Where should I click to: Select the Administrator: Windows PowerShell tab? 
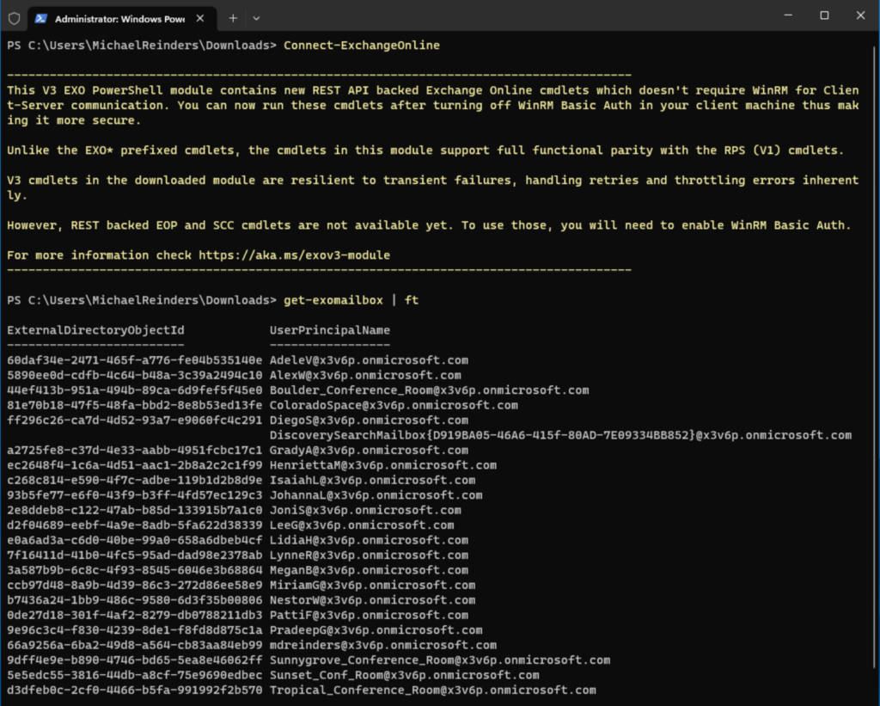(x=121, y=19)
